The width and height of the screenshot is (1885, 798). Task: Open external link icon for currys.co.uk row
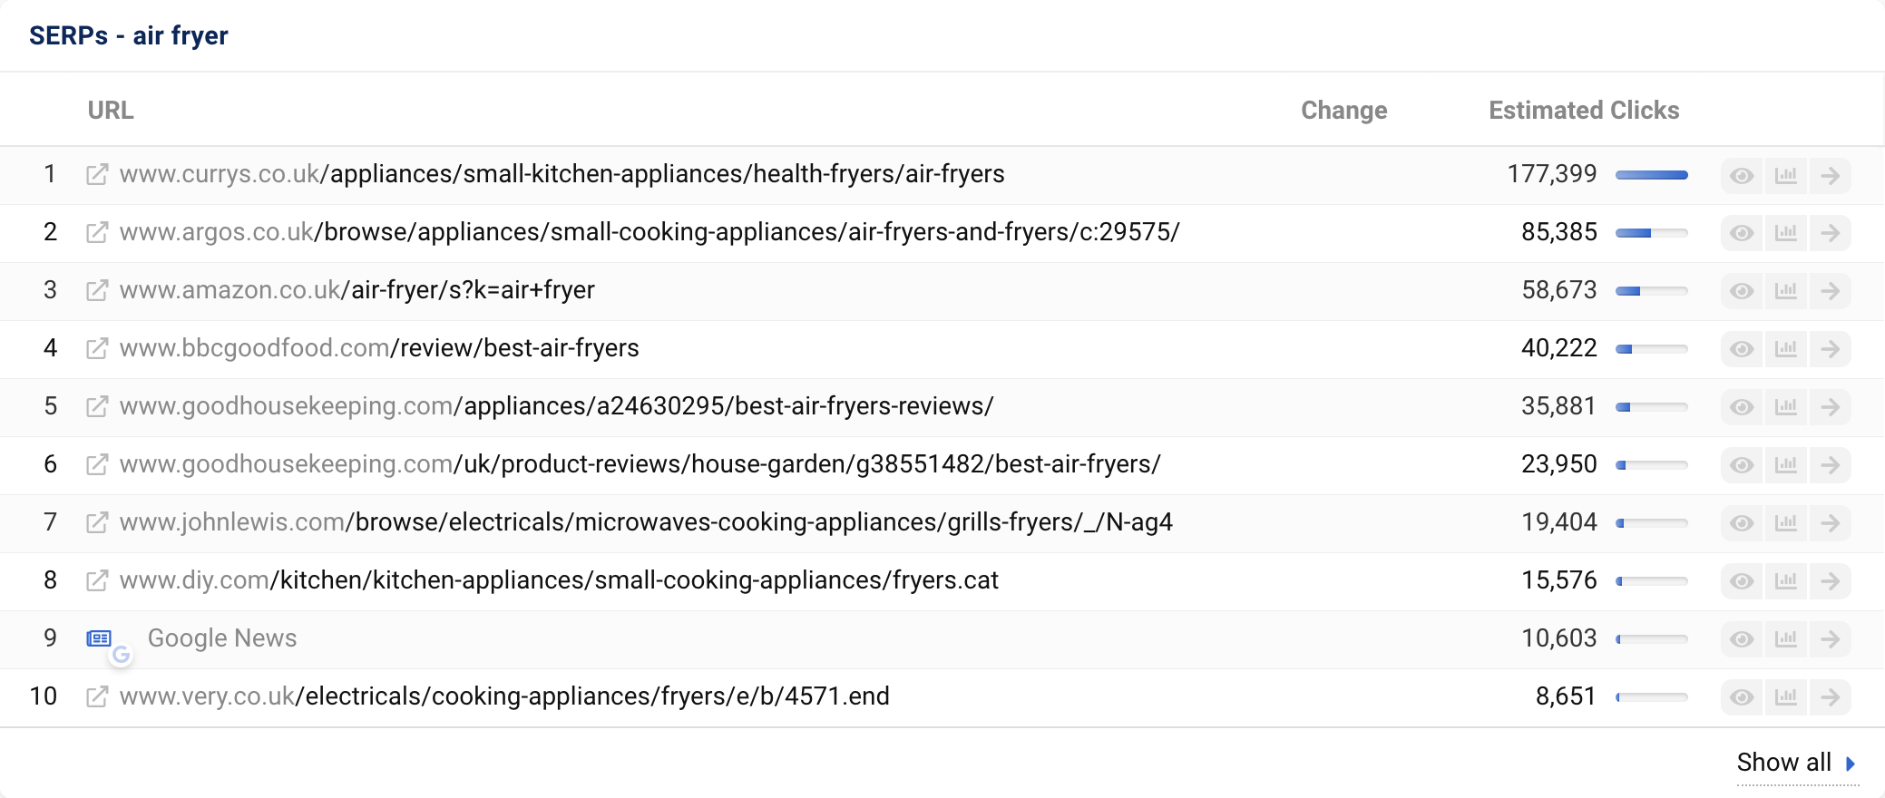(97, 174)
